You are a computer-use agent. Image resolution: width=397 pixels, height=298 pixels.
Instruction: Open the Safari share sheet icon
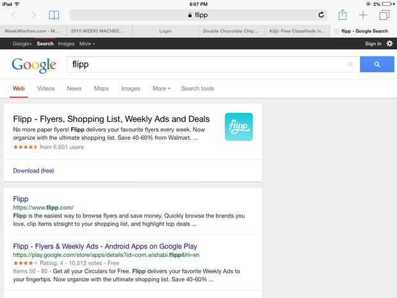(343, 15)
